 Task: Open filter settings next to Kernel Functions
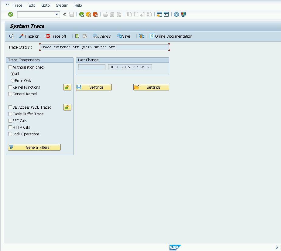(x=67, y=87)
